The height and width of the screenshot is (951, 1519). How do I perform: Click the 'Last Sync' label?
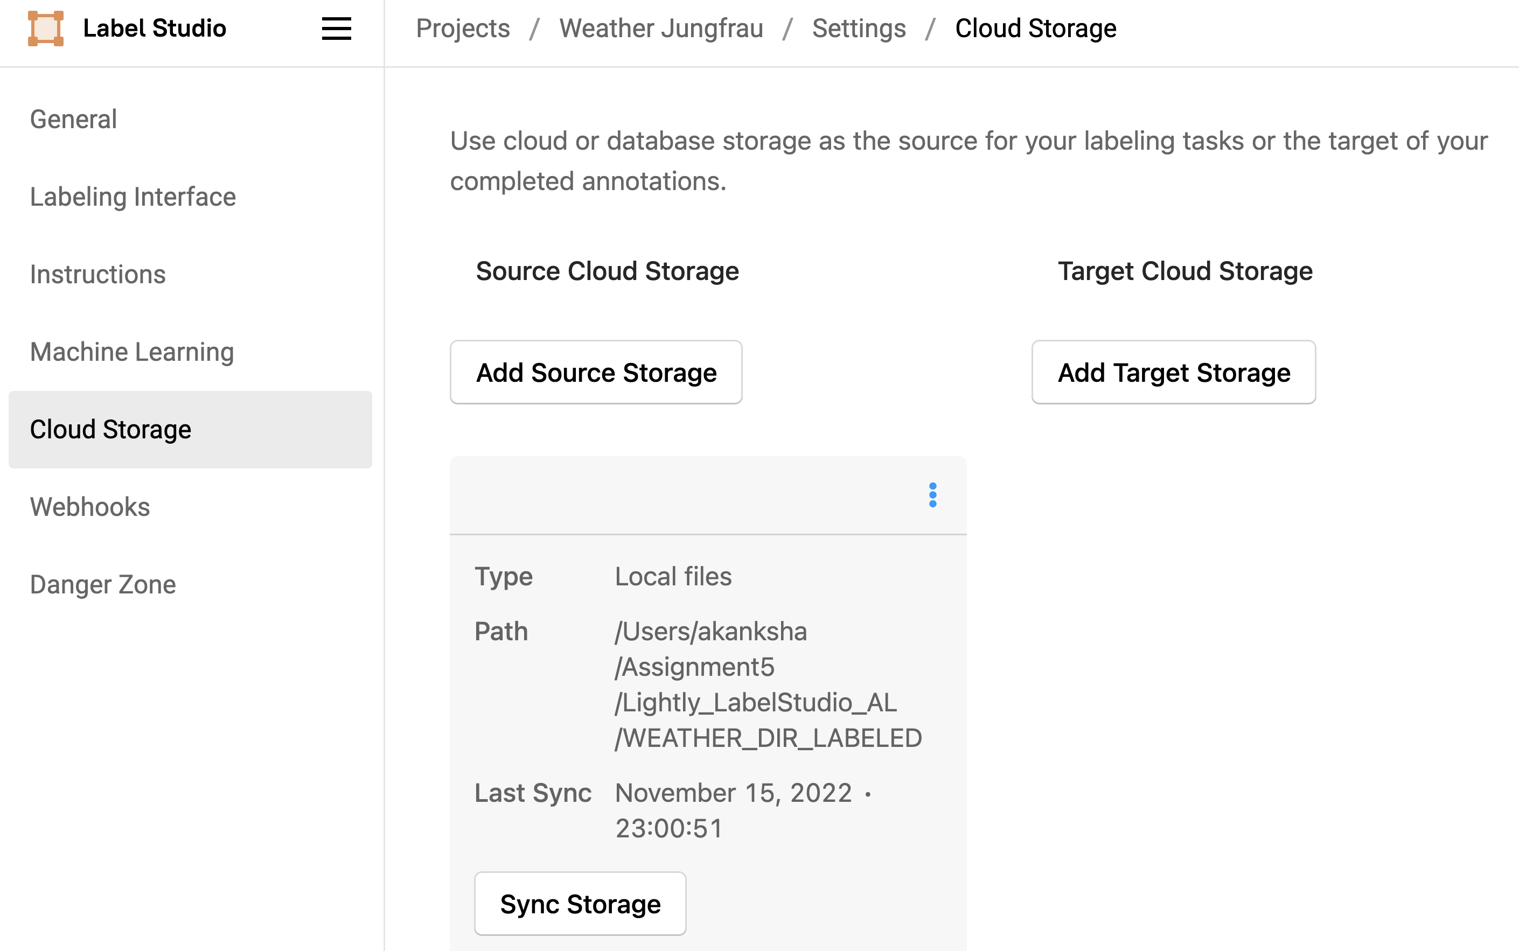click(x=533, y=793)
